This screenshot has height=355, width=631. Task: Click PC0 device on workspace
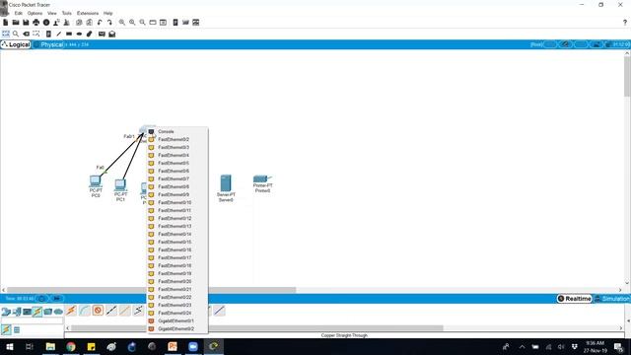[96, 181]
